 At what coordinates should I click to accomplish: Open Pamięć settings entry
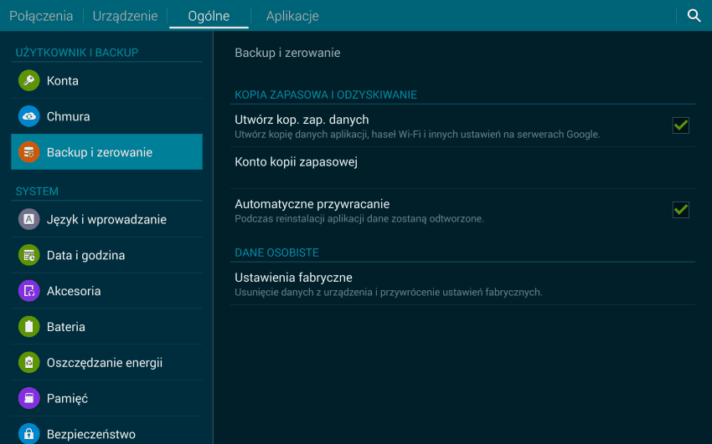(106, 398)
